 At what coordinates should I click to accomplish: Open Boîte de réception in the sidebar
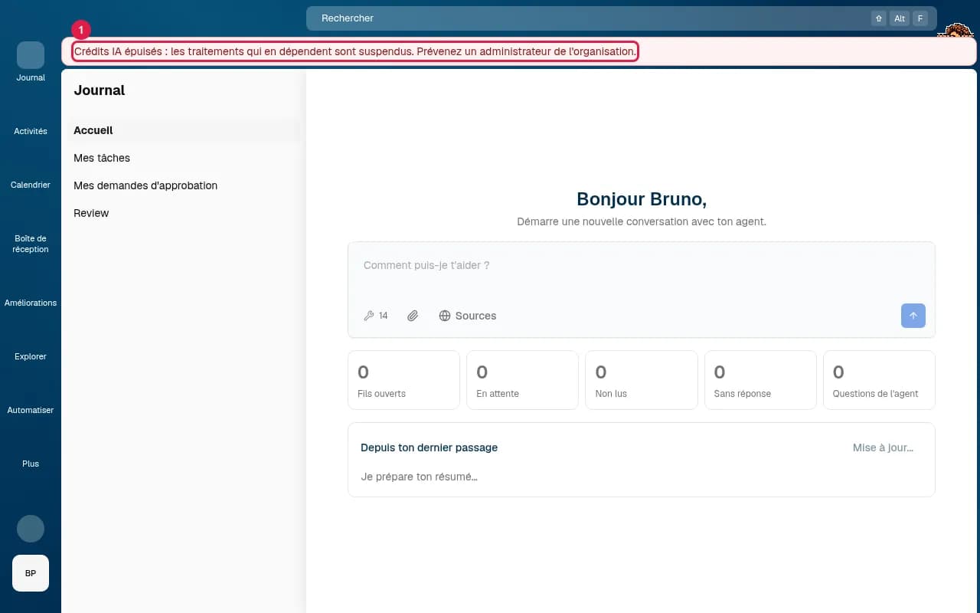coord(31,244)
